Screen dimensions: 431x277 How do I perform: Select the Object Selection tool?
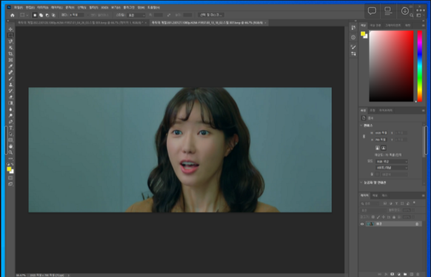click(x=10, y=48)
